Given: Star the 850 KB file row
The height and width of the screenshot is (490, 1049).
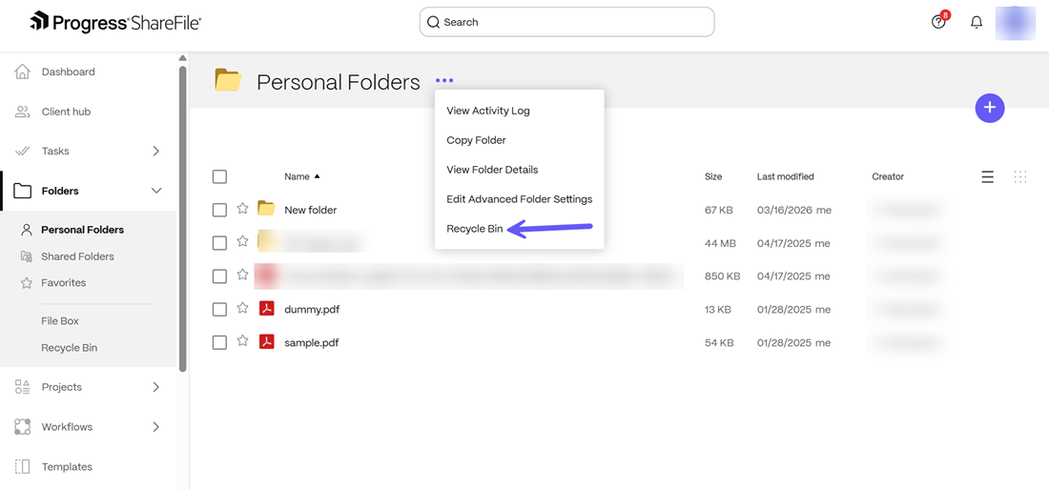Looking at the screenshot, I should (242, 275).
